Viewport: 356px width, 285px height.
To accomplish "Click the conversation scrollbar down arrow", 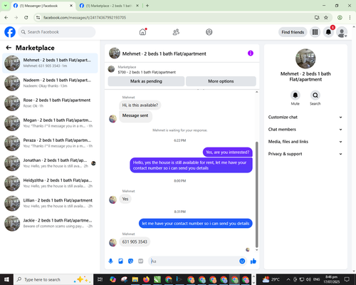I will (256, 250).
